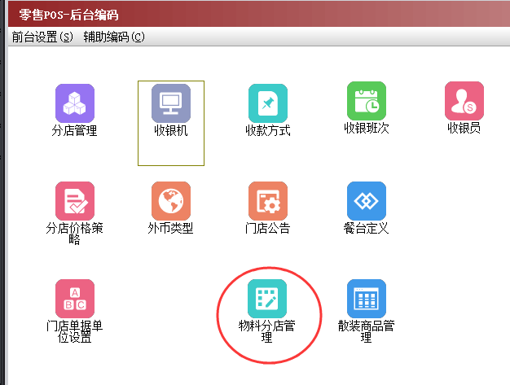Click the 收款方式 label text
This screenshot has height=385, width=510.
[268, 130]
